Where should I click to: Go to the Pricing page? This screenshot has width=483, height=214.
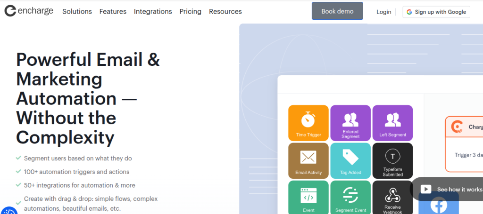pos(191,11)
